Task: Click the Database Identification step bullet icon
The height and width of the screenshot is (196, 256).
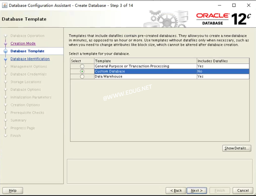Action: point(6,59)
